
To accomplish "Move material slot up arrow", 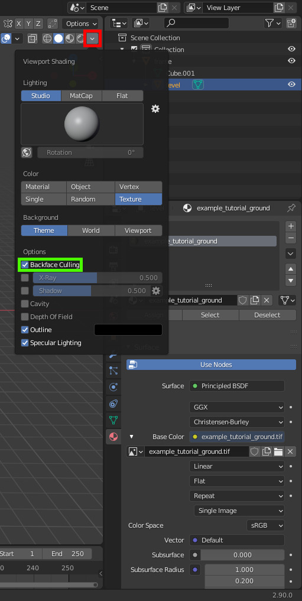I will [291, 269].
